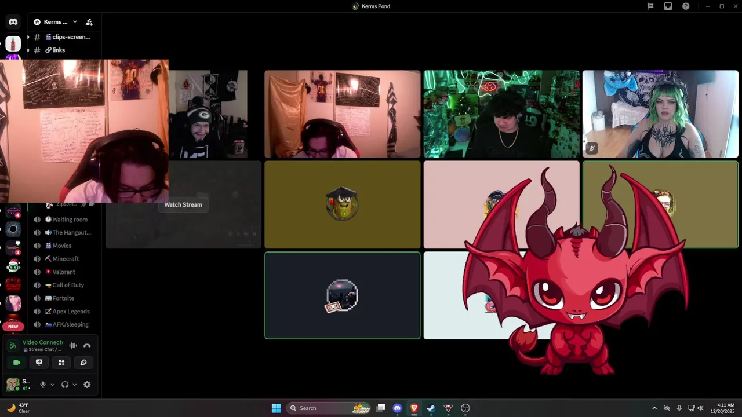
Task: Click the Video Connected status text
Action: click(x=42, y=342)
